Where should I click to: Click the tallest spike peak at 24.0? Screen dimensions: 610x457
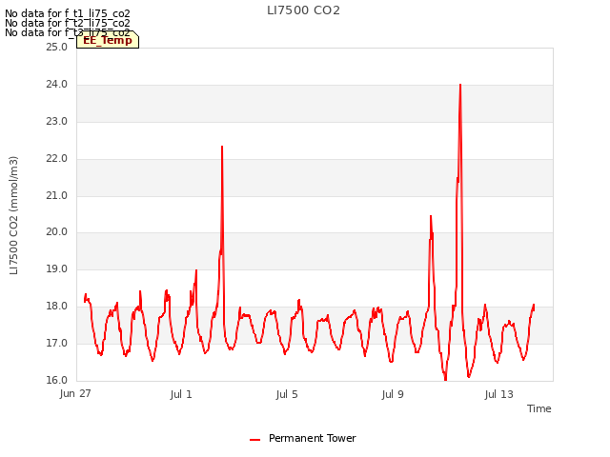(x=460, y=85)
